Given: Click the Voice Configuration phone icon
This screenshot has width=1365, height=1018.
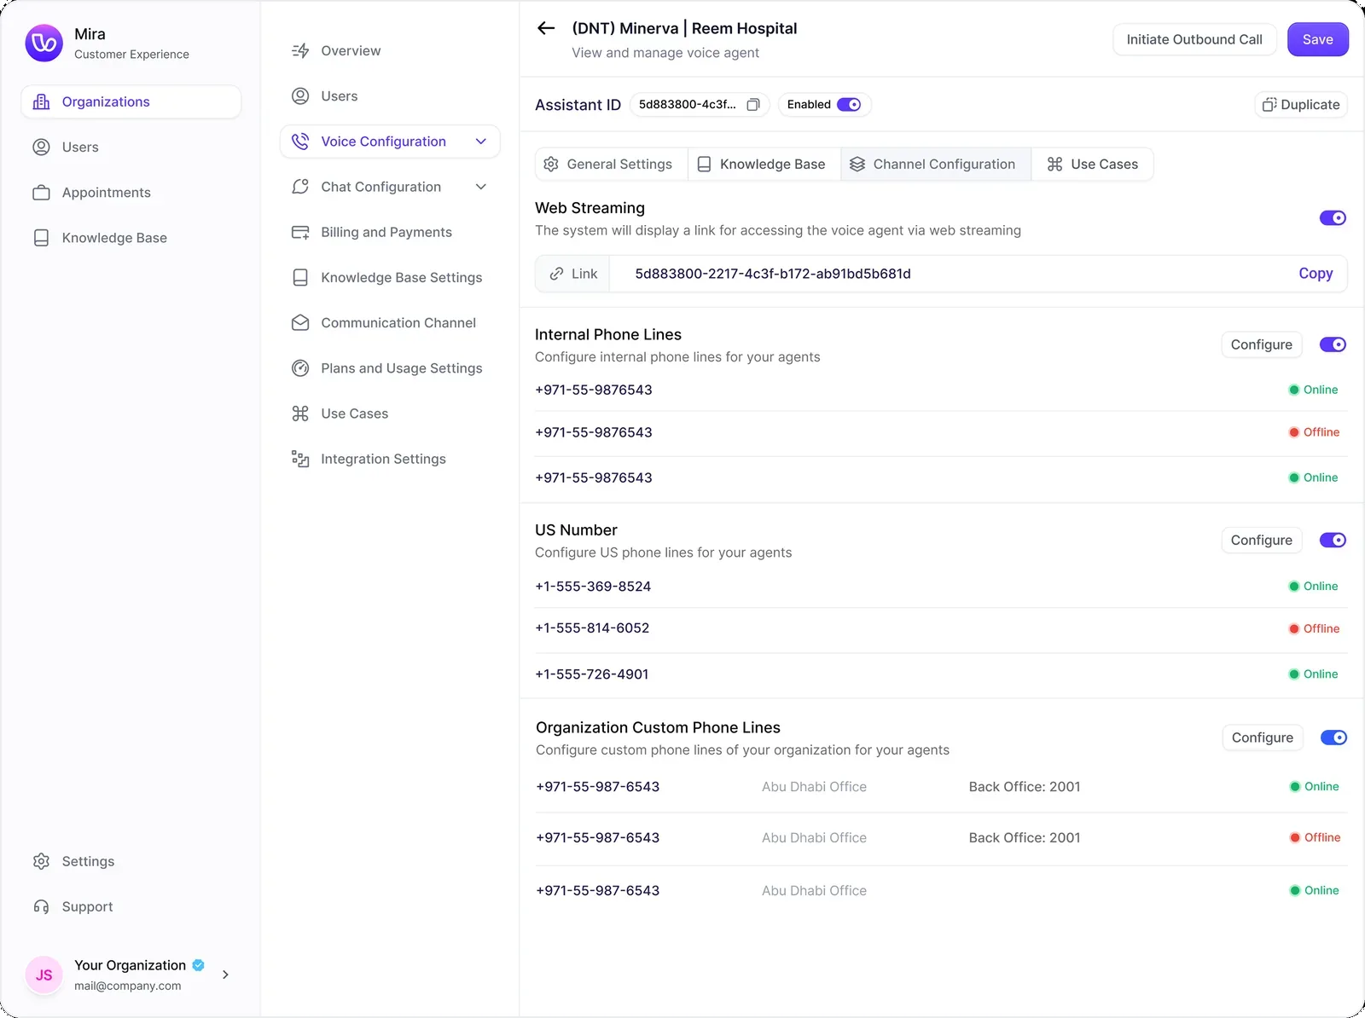Looking at the screenshot, I should tap(300, 142).
